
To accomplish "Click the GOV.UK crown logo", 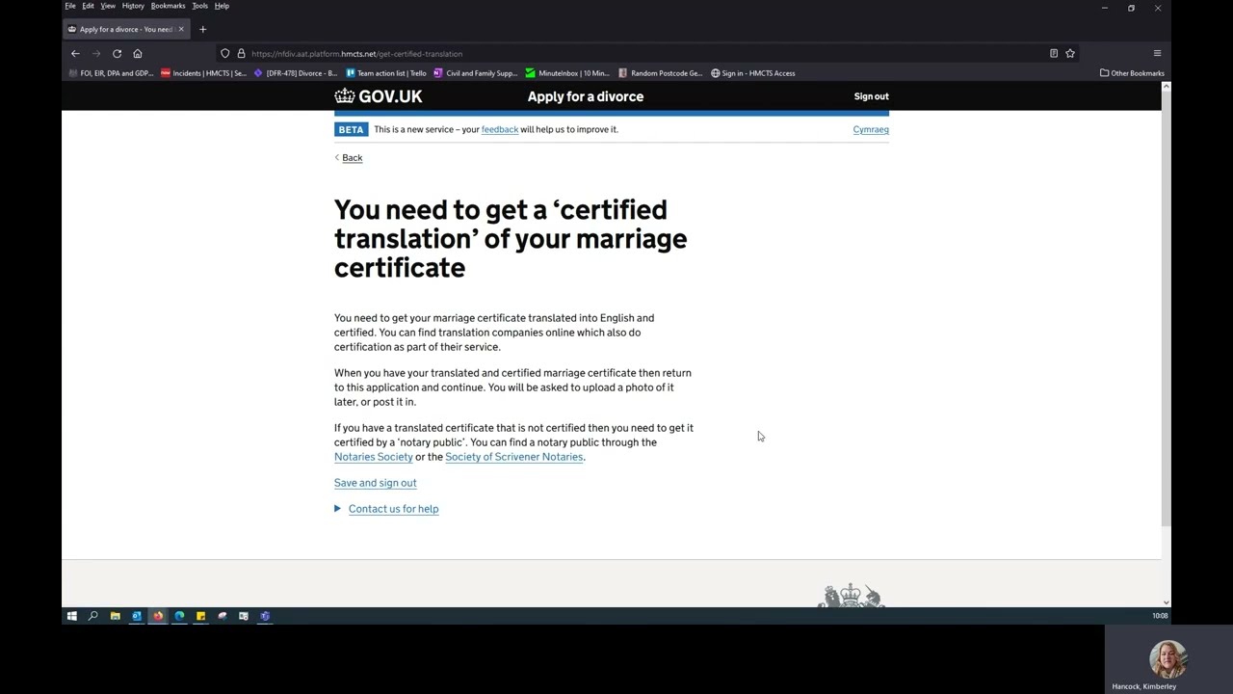I will coord(378,96).
